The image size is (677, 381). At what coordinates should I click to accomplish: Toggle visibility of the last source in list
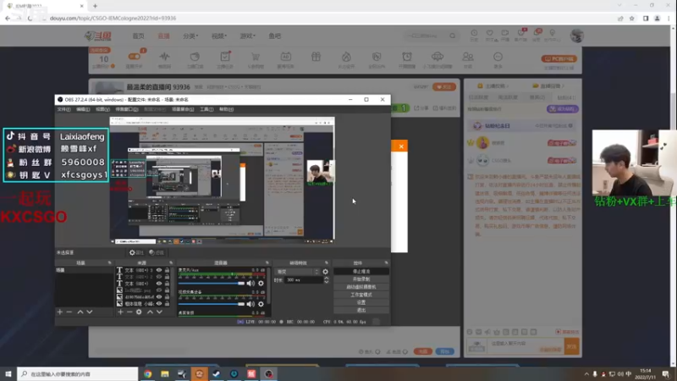(x=159, y=304)
